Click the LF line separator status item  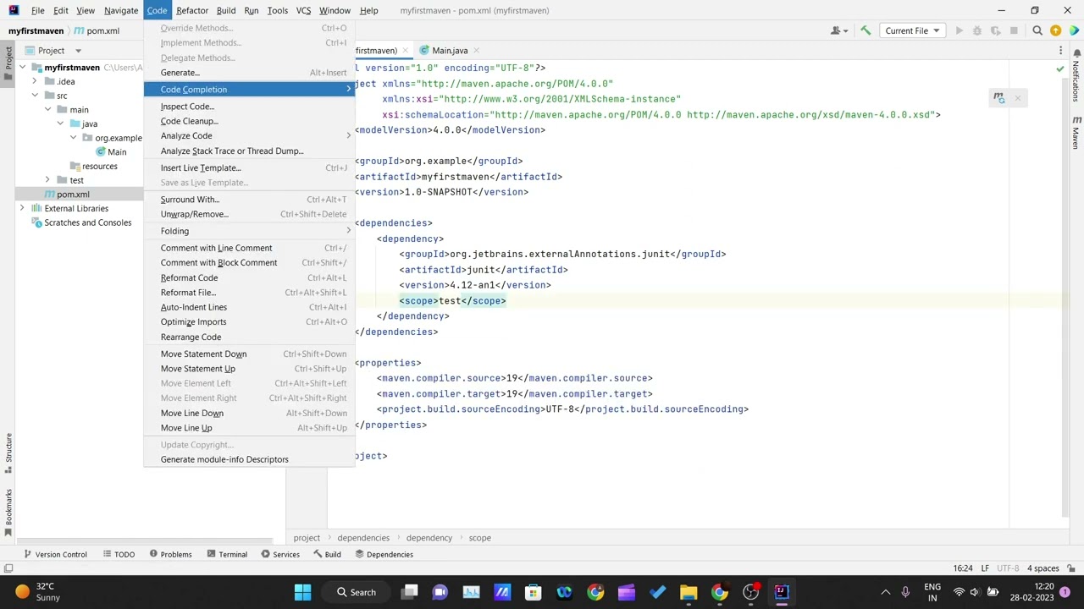point(986,568)
